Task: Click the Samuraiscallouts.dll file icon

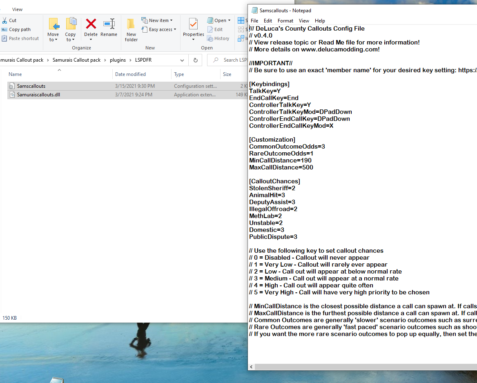Action: 11,95
